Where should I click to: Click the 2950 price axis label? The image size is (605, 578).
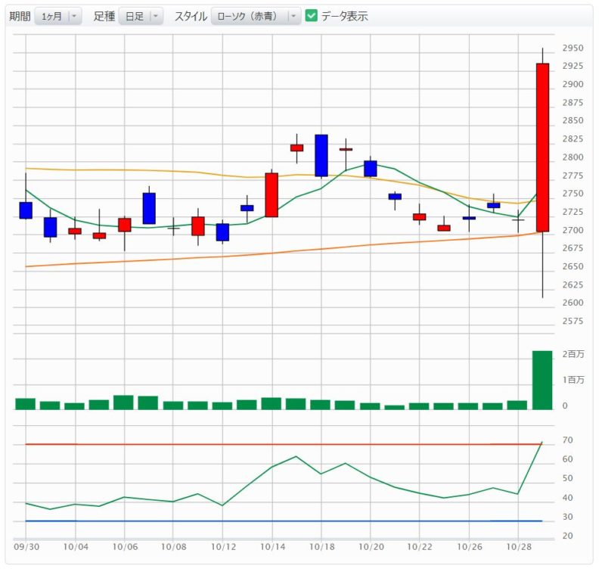click(572, 48)
